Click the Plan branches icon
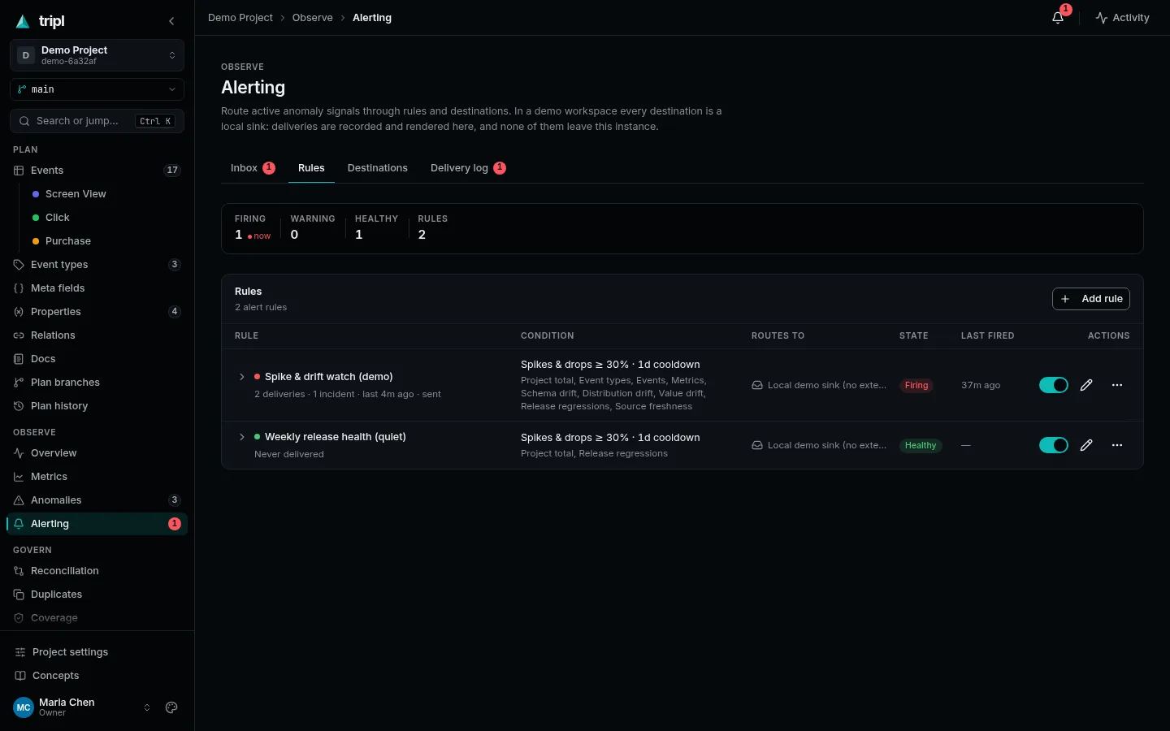Viewport: 1170px width, 731px height. point(19,383)
